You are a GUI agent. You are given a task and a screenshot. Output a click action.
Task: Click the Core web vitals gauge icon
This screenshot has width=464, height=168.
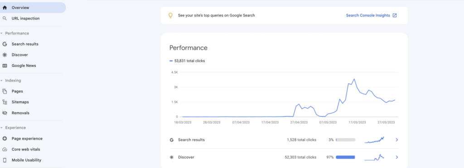5,149
